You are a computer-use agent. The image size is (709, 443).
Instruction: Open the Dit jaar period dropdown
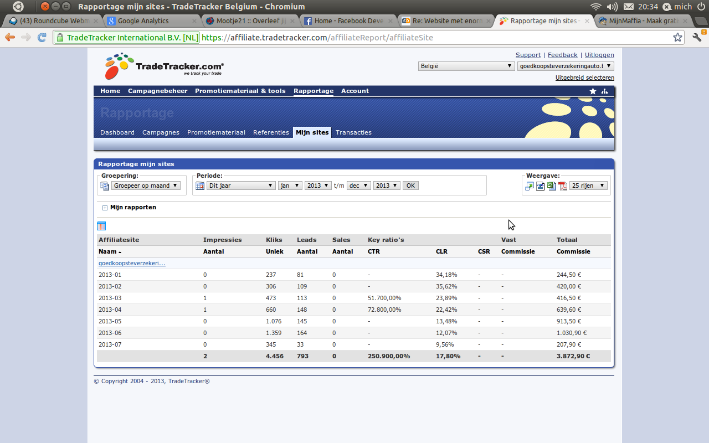pos(241,186)
